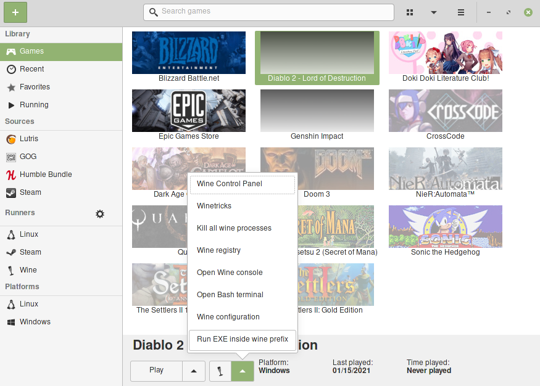Focus the Search games field
540x386 pixels.
268,12
